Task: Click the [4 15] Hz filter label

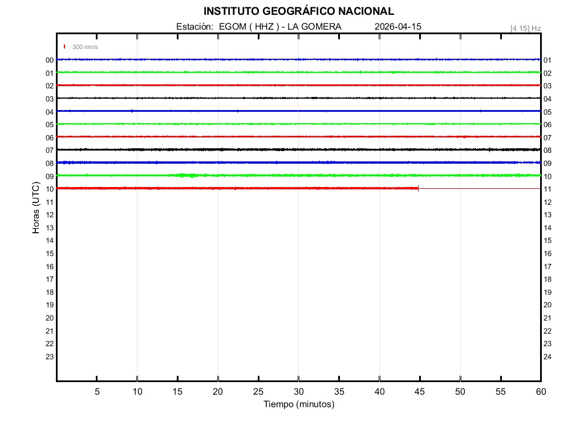Action: tap(525, 28)
